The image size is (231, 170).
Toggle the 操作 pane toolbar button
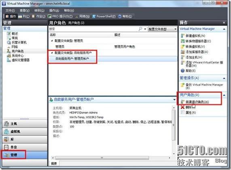tap(11, 16)
